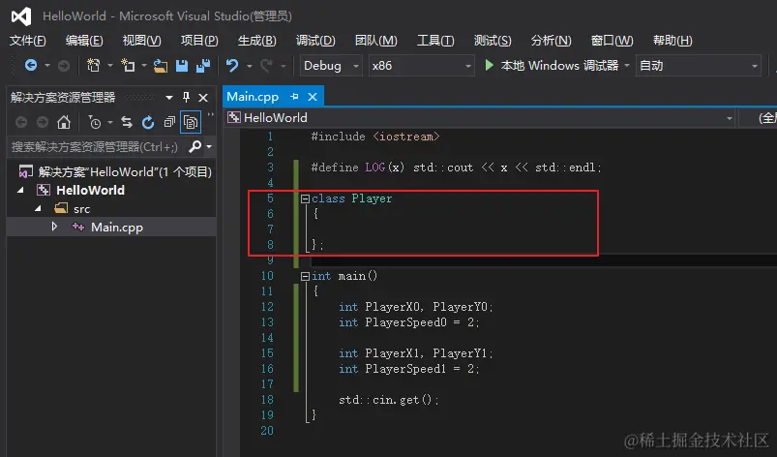Click the Collapse All icon
The width and height of the screenshot is (777, 457).
[x=169, y=122]
